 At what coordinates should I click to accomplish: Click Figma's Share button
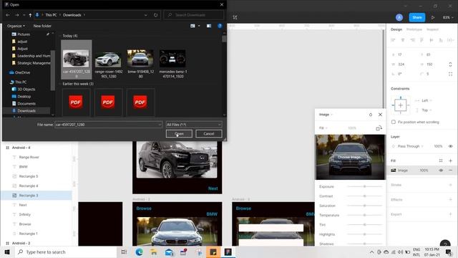(x=416, y=17)
